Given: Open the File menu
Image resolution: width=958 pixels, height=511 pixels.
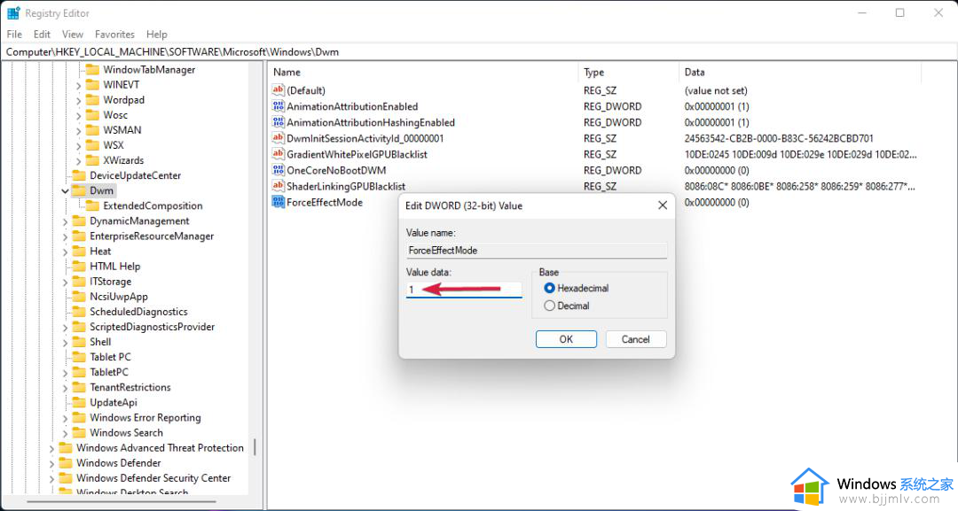Looking at the screenshot, I should pos(14,35).
